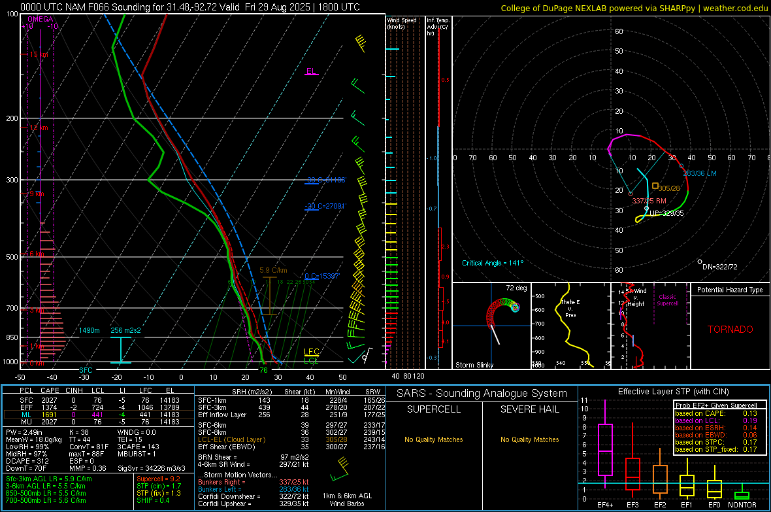Click the magenta EL marker on the Skew-T
This screenshot has width=771, height=512.
pyautogui.click(x=311, y=71)
